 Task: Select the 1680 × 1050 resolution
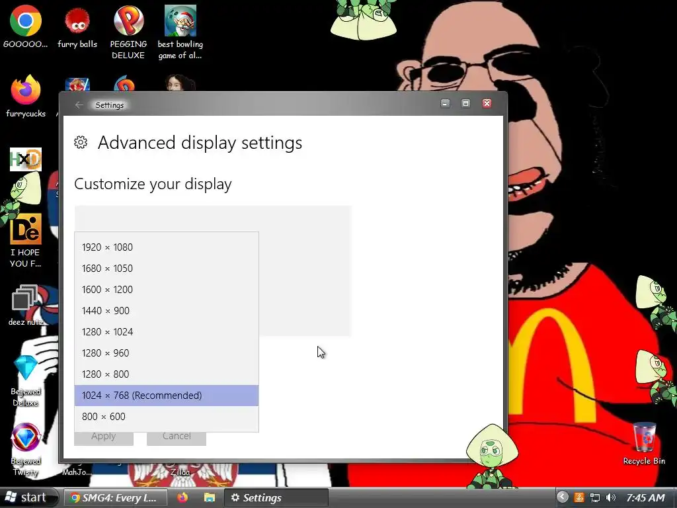tap(167, 269)
